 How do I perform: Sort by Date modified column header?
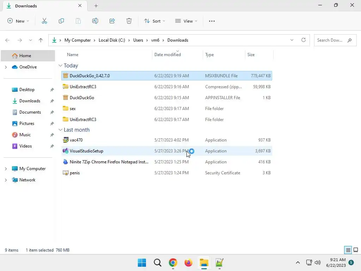[x=167, y=55]
